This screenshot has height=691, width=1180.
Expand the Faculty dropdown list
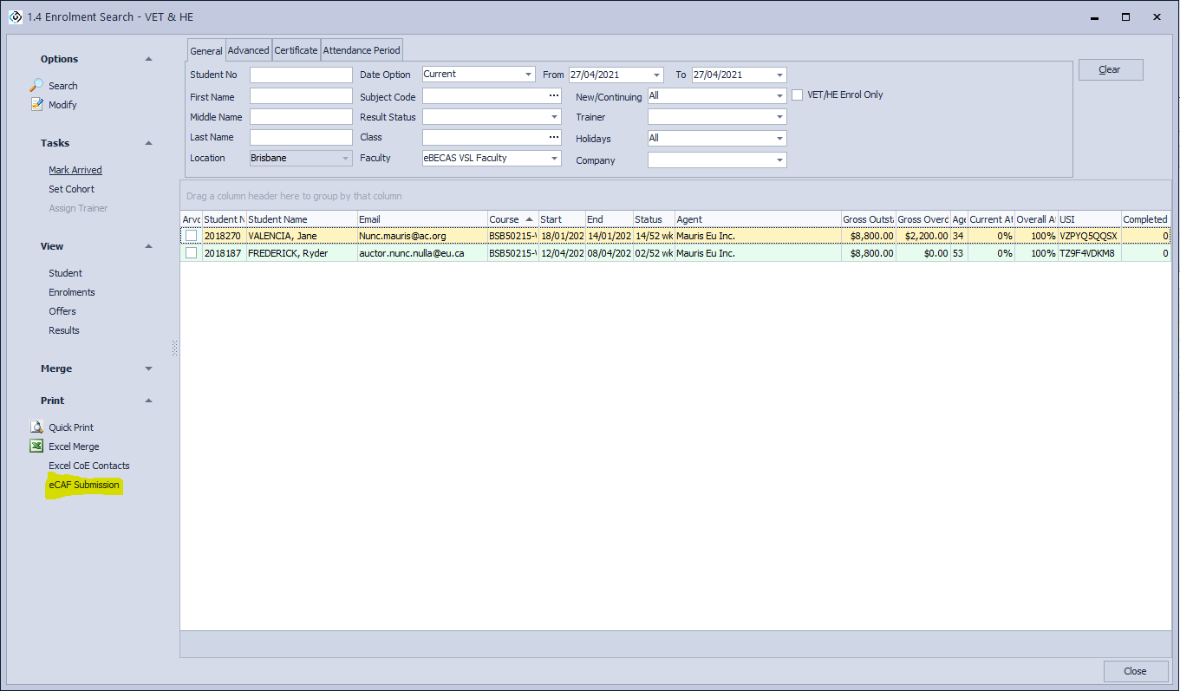(554, 159)
